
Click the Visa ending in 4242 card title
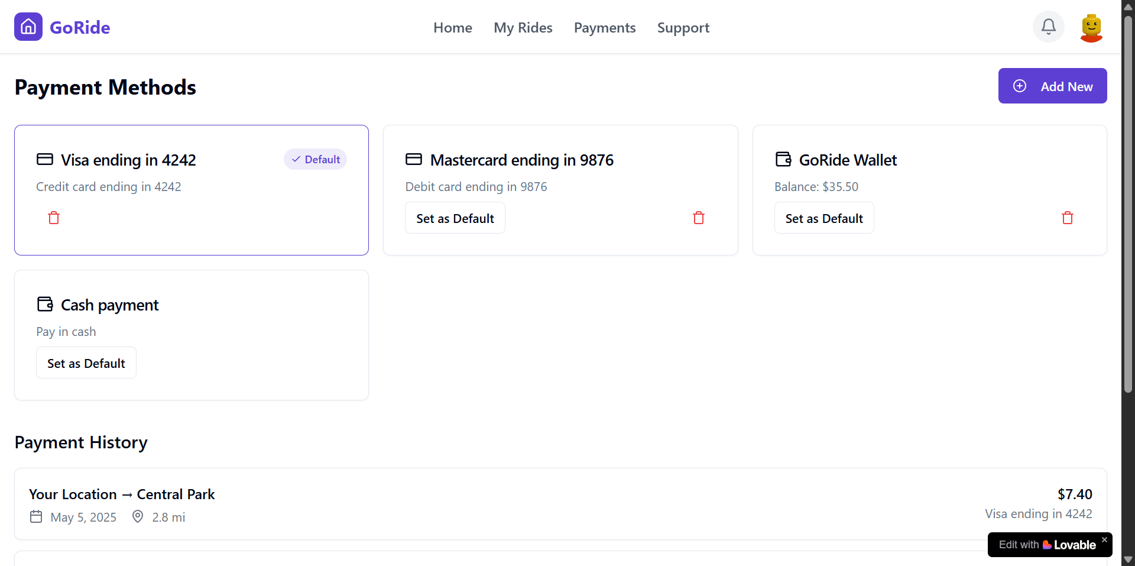tap(128, 160)
